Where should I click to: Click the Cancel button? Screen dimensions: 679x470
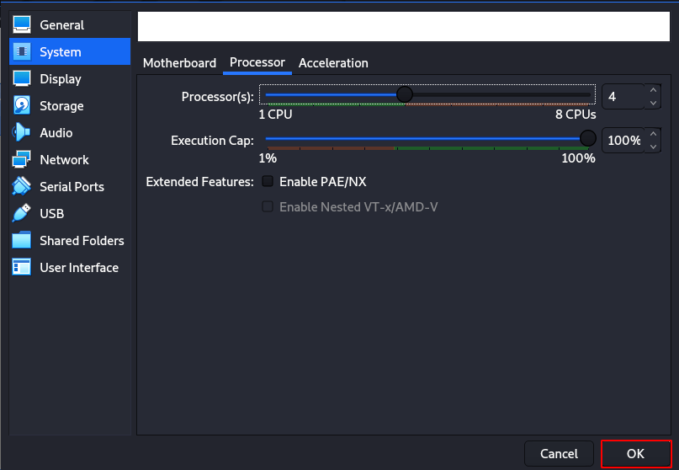coord(559,453)
